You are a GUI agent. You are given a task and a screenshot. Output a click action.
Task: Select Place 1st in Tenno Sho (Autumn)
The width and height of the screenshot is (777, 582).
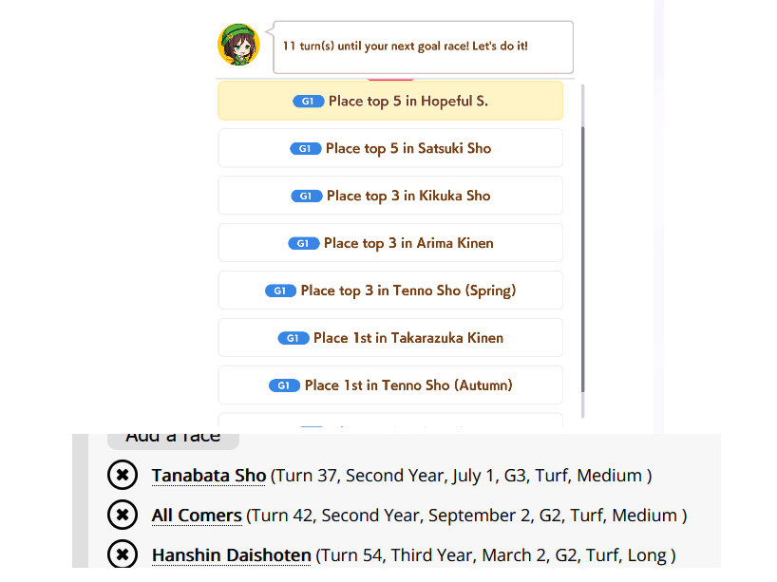[x=390, y=385]
